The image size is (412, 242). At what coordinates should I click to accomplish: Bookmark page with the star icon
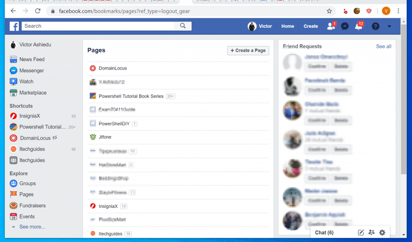point(329,11)
